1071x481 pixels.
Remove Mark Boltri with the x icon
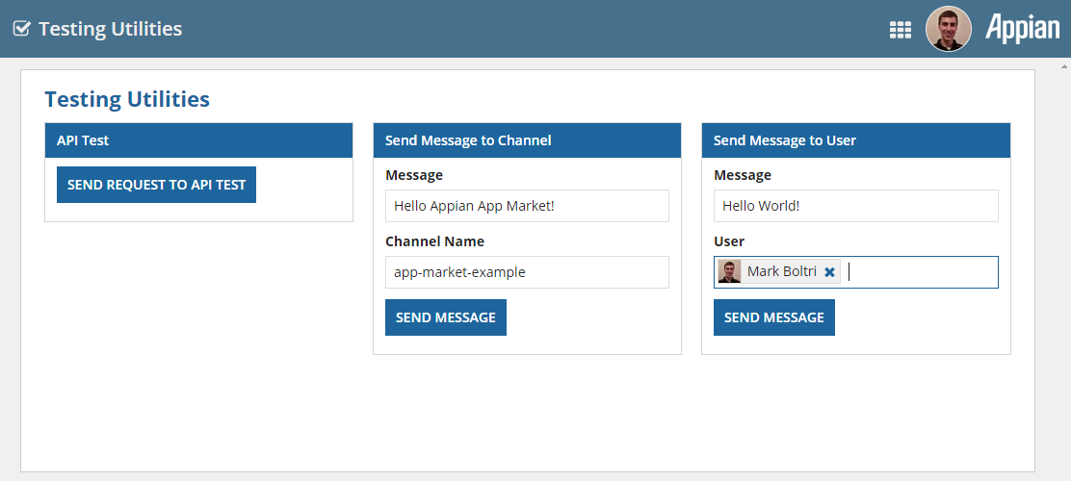tap(829, 272)
